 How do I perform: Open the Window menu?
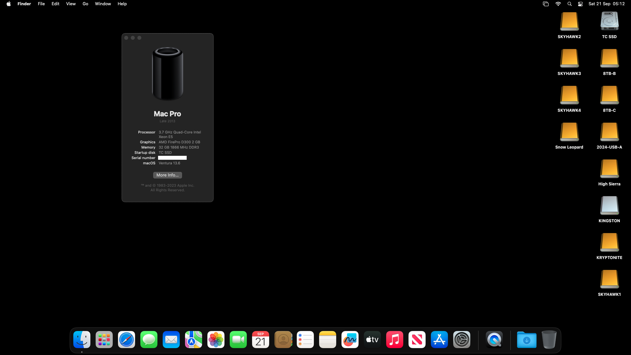tap(103, 4)
